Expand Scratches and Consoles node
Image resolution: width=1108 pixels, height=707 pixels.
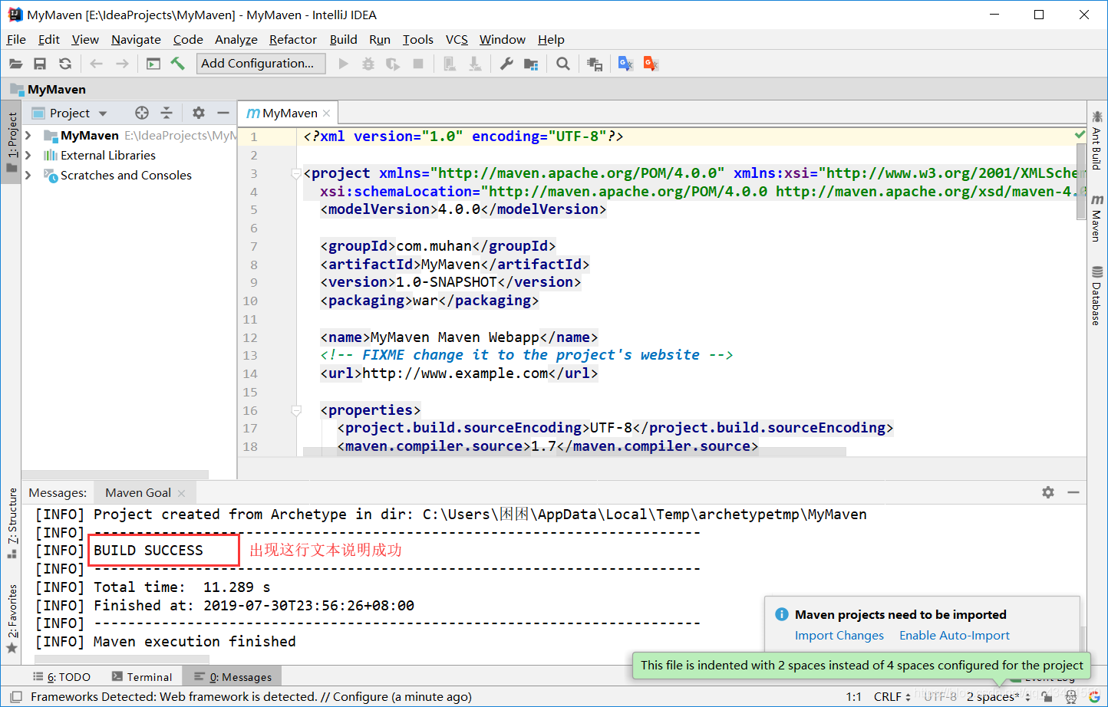click(x=28, y=176)
